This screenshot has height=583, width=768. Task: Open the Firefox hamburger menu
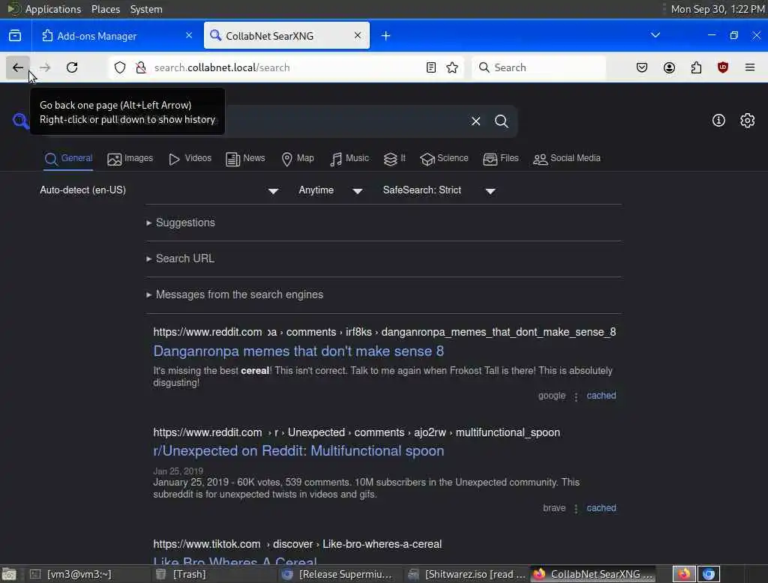[x=750, y=67]
